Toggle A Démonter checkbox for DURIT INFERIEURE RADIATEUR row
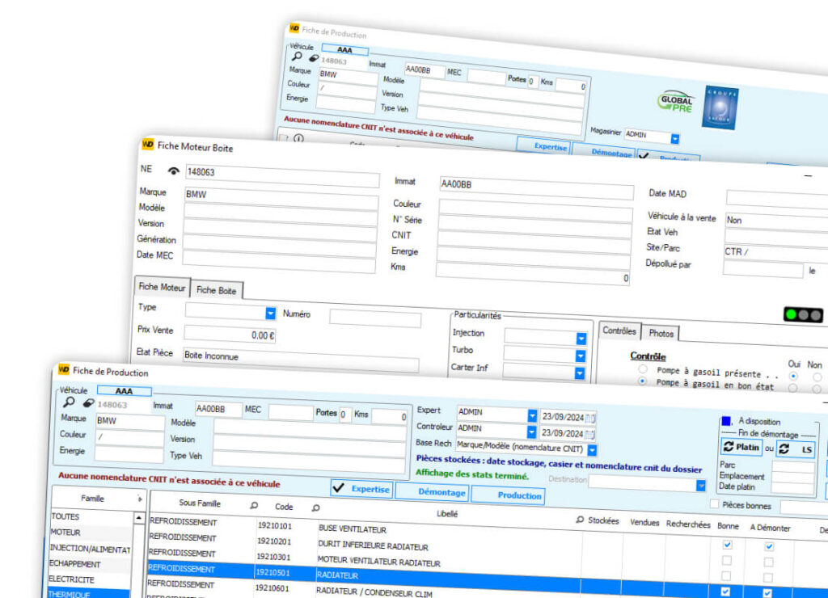828x598 pixels. pyautogui.click(x=768, y=562)
